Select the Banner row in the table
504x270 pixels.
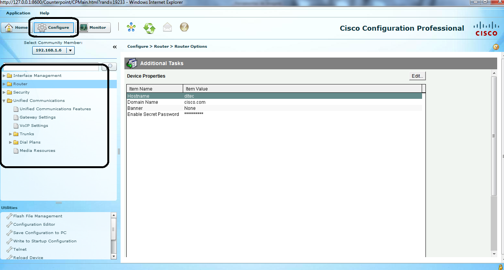[274, 108]
